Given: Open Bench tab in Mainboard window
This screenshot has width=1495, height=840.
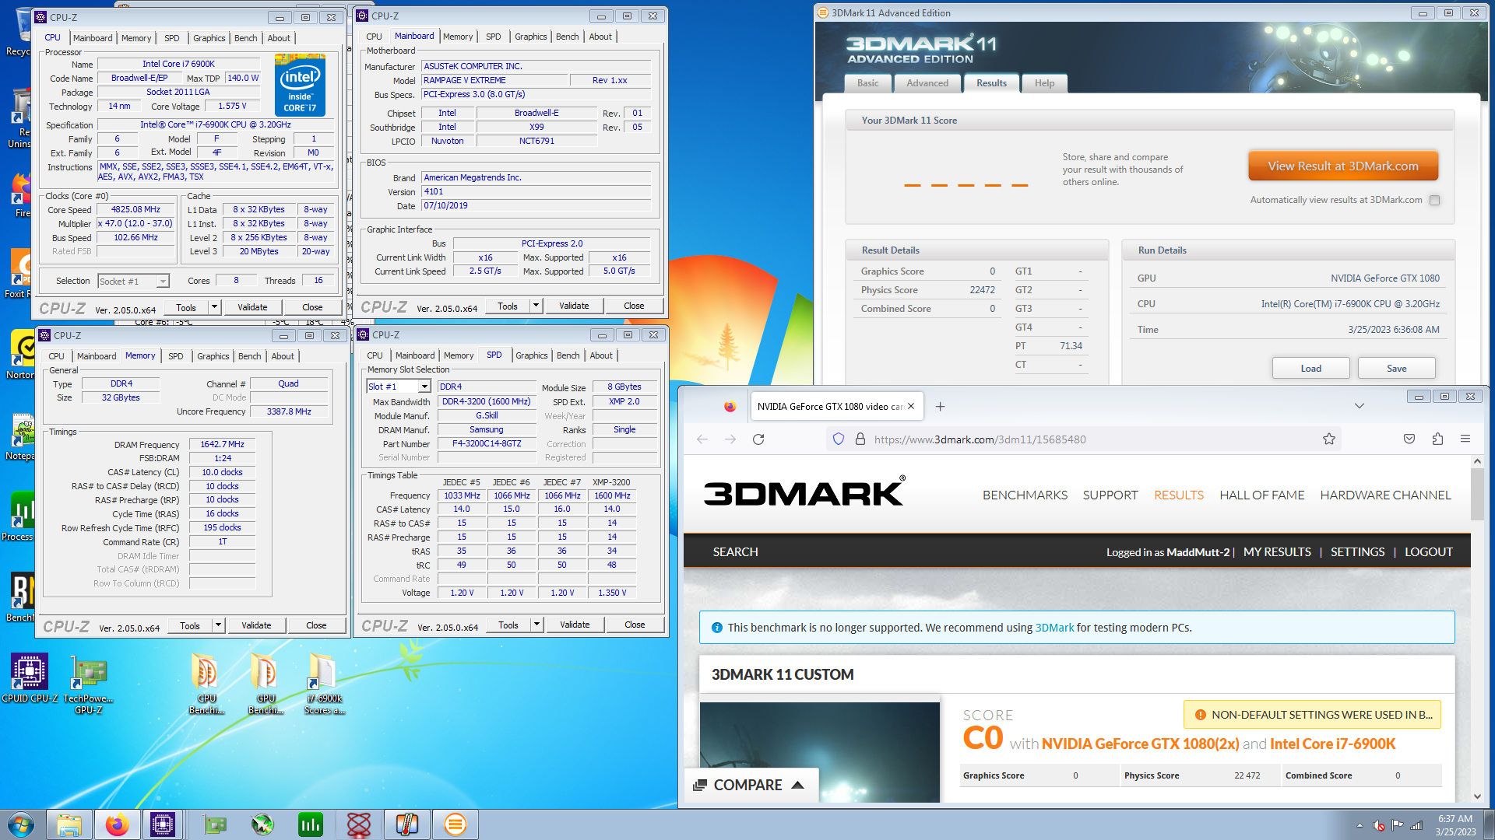Looking at the screenshot, I should coord(567,37).
